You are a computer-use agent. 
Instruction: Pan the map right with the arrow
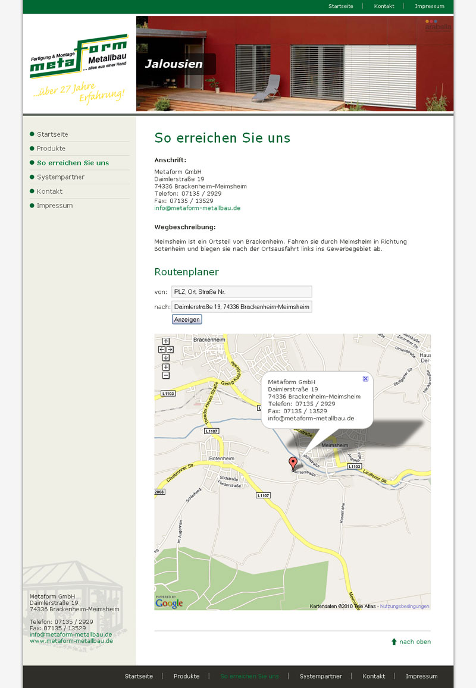click(170, 350)
